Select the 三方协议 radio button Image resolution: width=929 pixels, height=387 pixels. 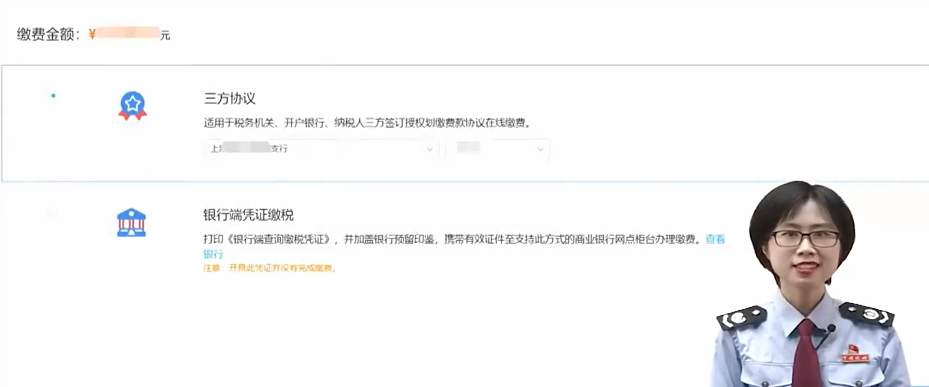pos(53,96)
